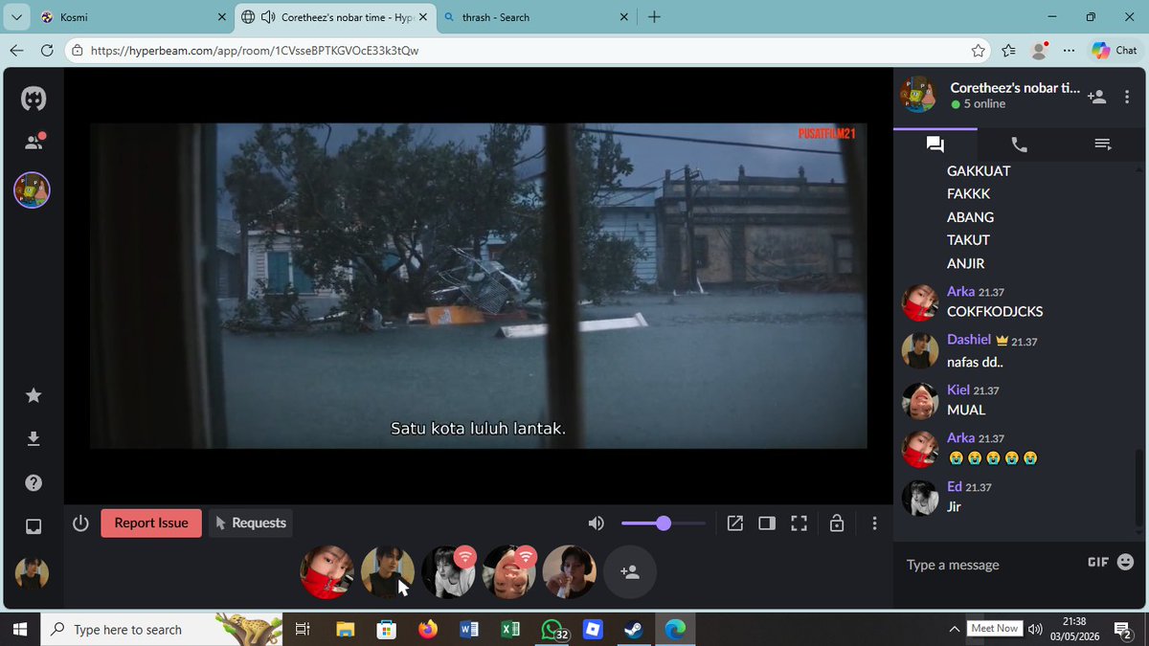Click the inbox tray icon in the sidebar
Viewport: 1149px width, 646px height.
(34, 526)
